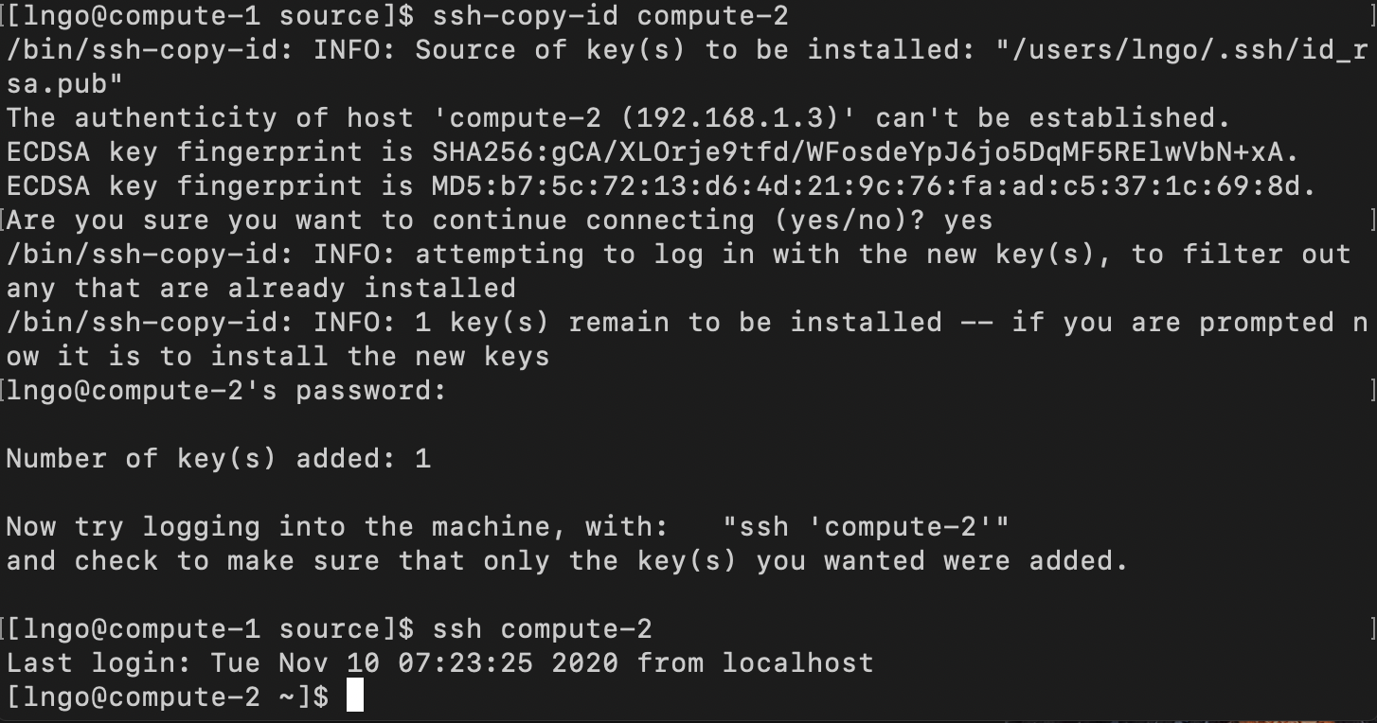Click the typed "yes" answer
The image size is (1377, 723).
[968, 220]
